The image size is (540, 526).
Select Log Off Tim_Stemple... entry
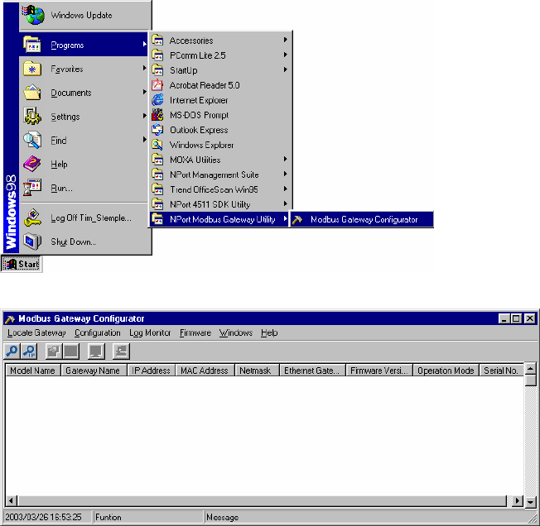(x=85, y=218)
